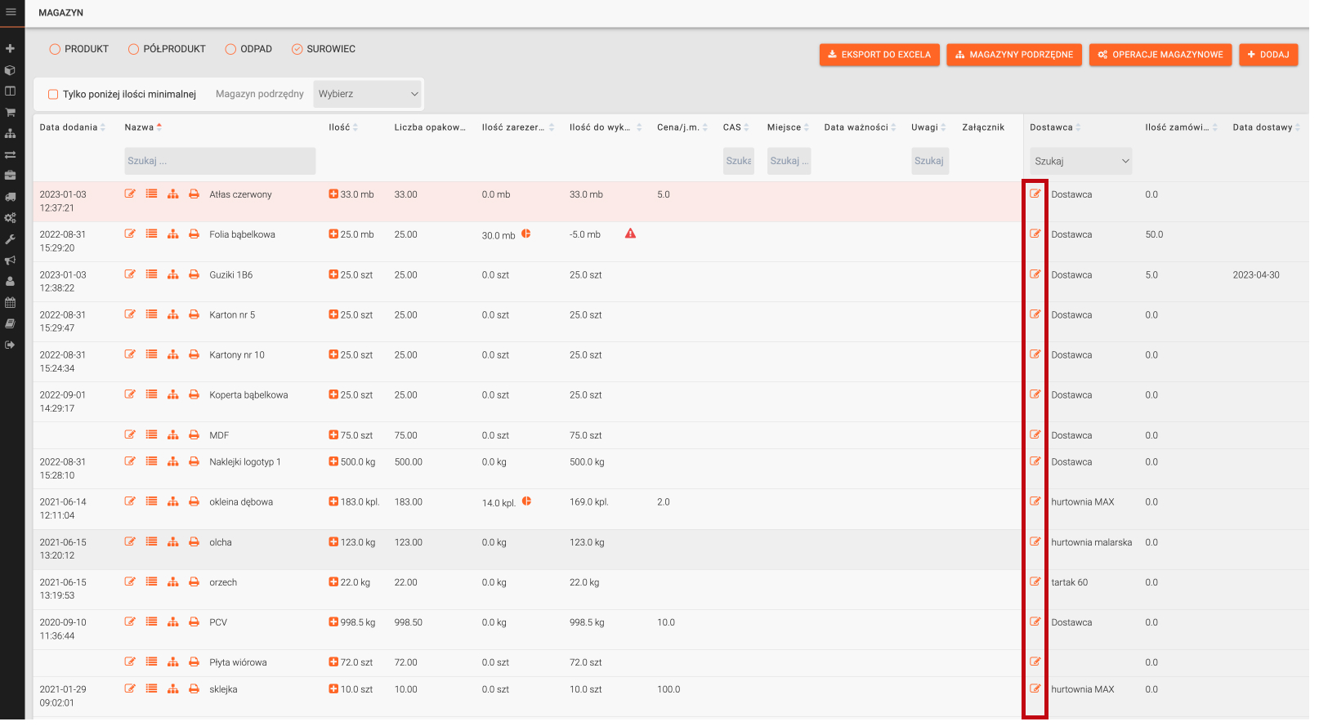
Task: Sort by the Data dodania column header
Action: coord(69,127)
